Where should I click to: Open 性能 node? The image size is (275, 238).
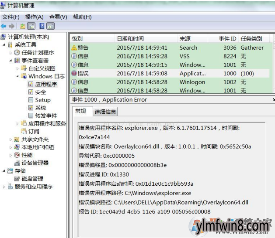[x=27, y=155]
